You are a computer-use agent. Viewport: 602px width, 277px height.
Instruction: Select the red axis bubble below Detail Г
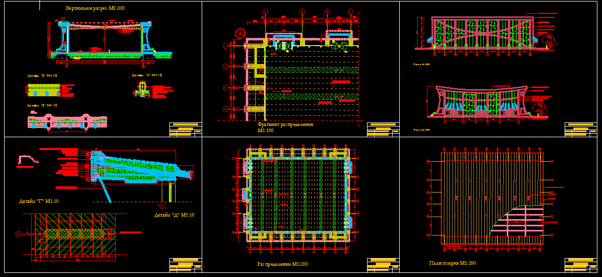162,205
